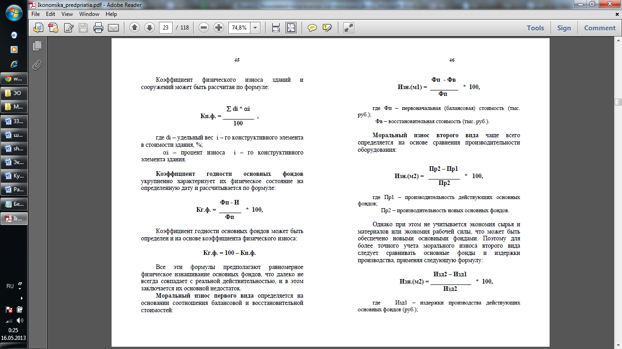This screenshot has height=349, width=622.
Task: Click the sign or edit document icon
Action: (69, 28)
